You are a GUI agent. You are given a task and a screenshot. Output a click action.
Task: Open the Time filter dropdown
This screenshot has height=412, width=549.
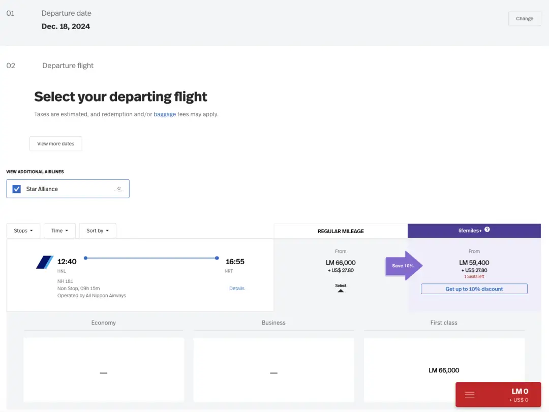point(59,231)
